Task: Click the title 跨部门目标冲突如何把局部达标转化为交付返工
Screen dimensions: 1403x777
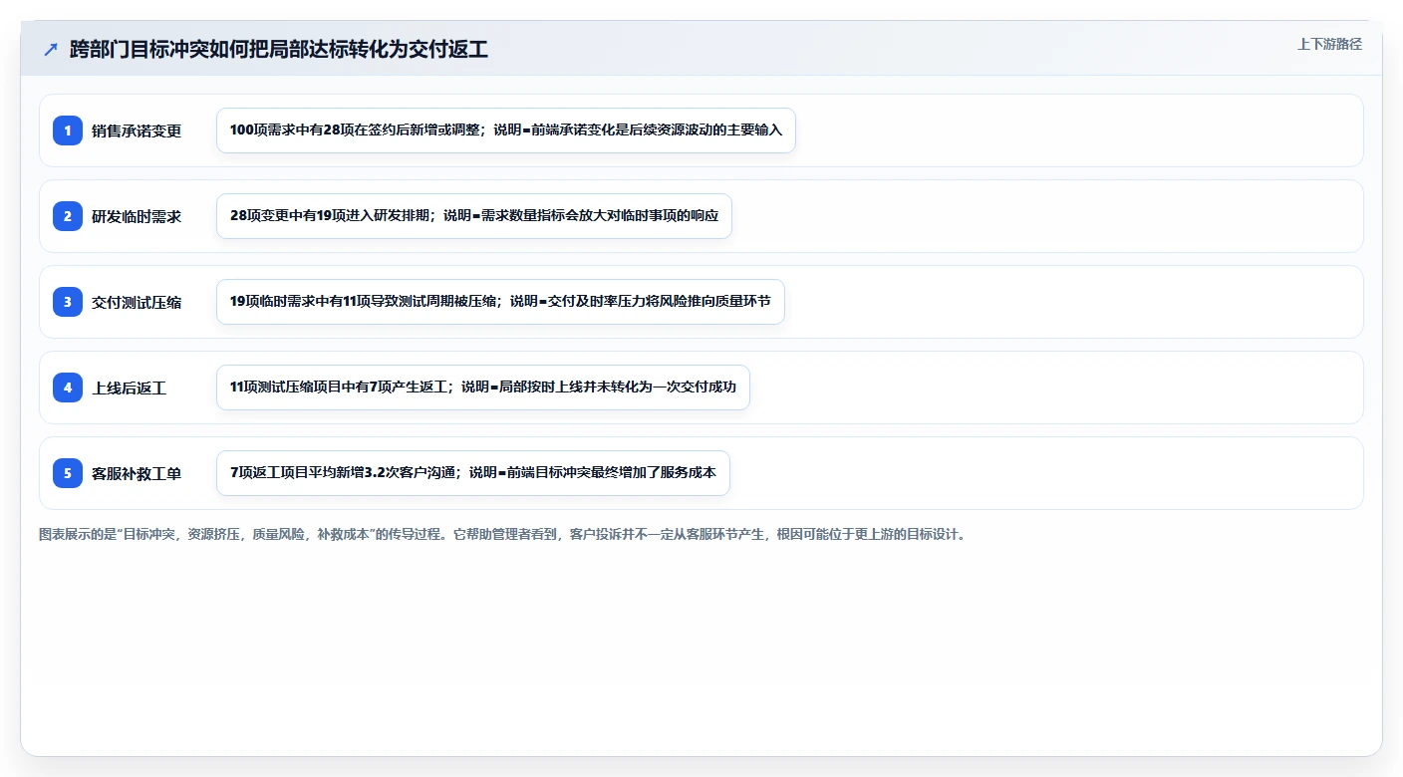Action: tap(279, 49)
